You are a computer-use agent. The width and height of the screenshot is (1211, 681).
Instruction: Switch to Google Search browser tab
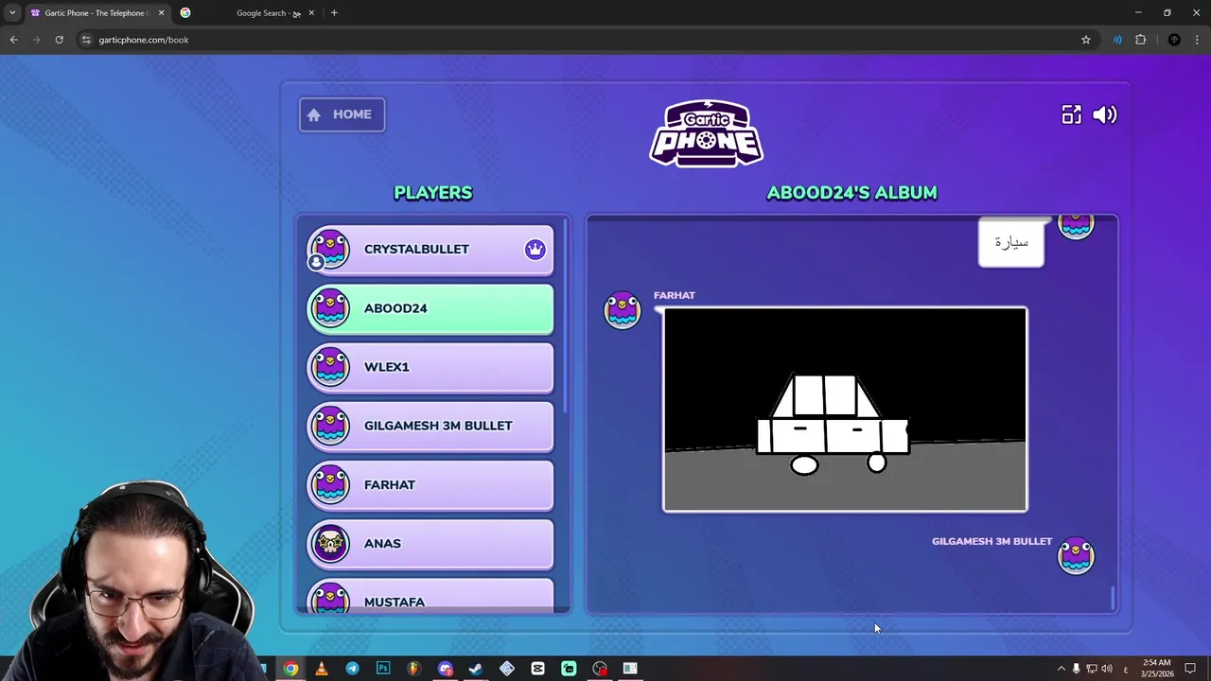pyautogui.click(x=250, y=13)
